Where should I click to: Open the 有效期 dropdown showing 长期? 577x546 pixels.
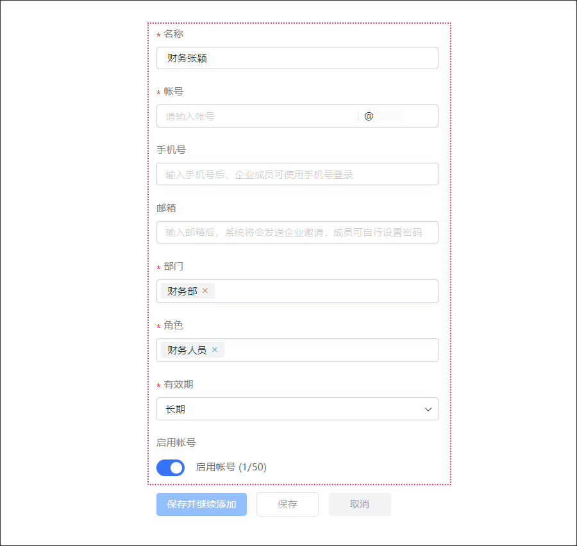288,409
